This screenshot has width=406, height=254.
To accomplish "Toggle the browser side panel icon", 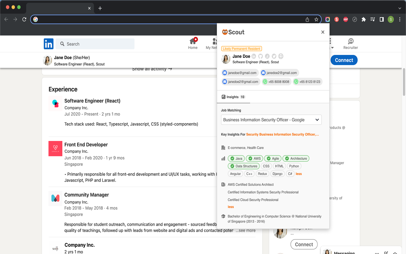I will tap(382, 19).
